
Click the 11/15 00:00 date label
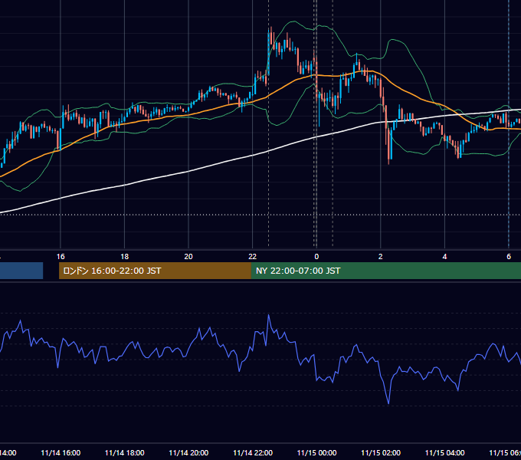click(x=316, y=453)
